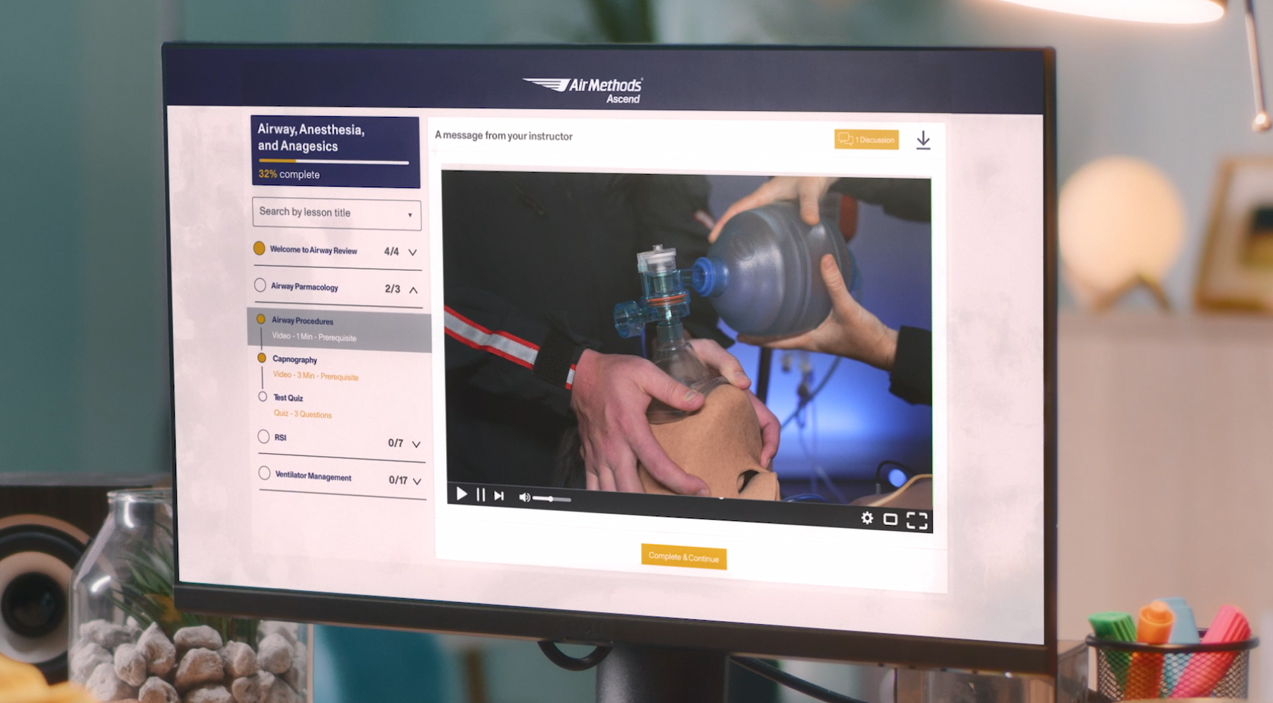Click the Complete & Continue button
The image size is (1273, 703).
tap(683, 557)
